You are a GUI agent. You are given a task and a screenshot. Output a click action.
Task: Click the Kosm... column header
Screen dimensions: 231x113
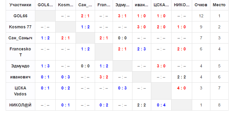(65, 5)
